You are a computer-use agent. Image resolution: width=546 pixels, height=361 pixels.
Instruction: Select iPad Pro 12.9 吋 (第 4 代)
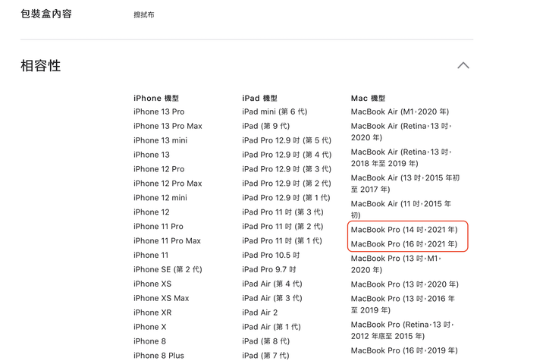[x=287, y=155]
